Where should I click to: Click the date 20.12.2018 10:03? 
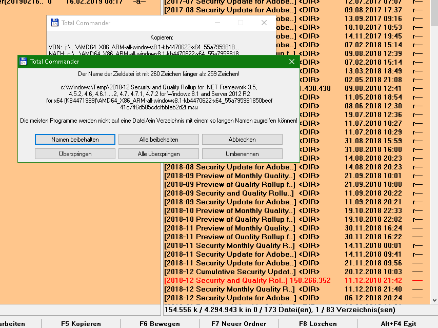click(x=373, y=272)
